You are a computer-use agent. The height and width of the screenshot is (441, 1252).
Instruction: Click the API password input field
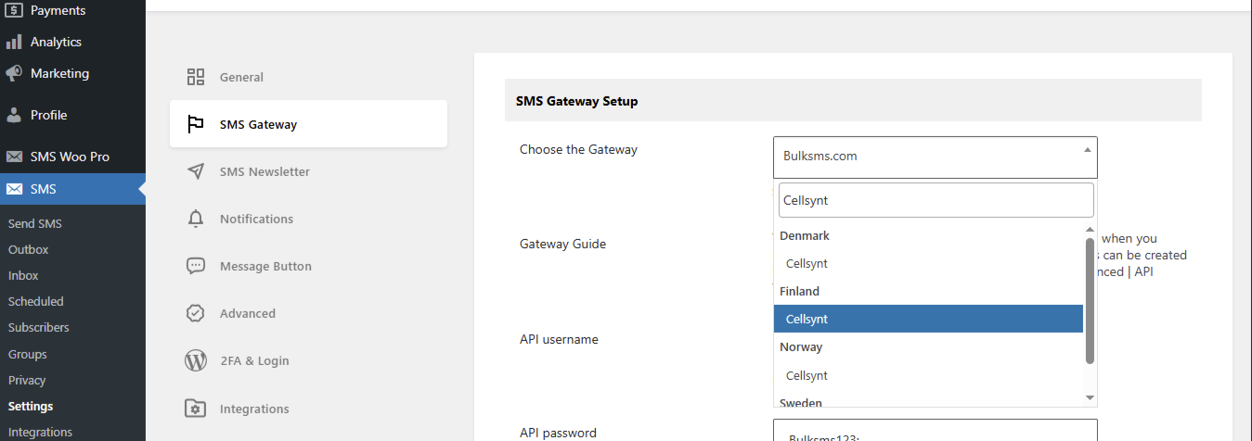[x=935, y=430]
